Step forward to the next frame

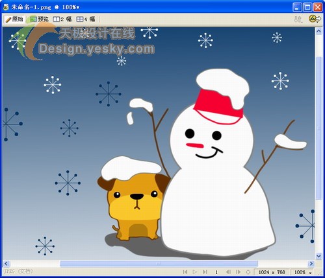coord(238,272)
